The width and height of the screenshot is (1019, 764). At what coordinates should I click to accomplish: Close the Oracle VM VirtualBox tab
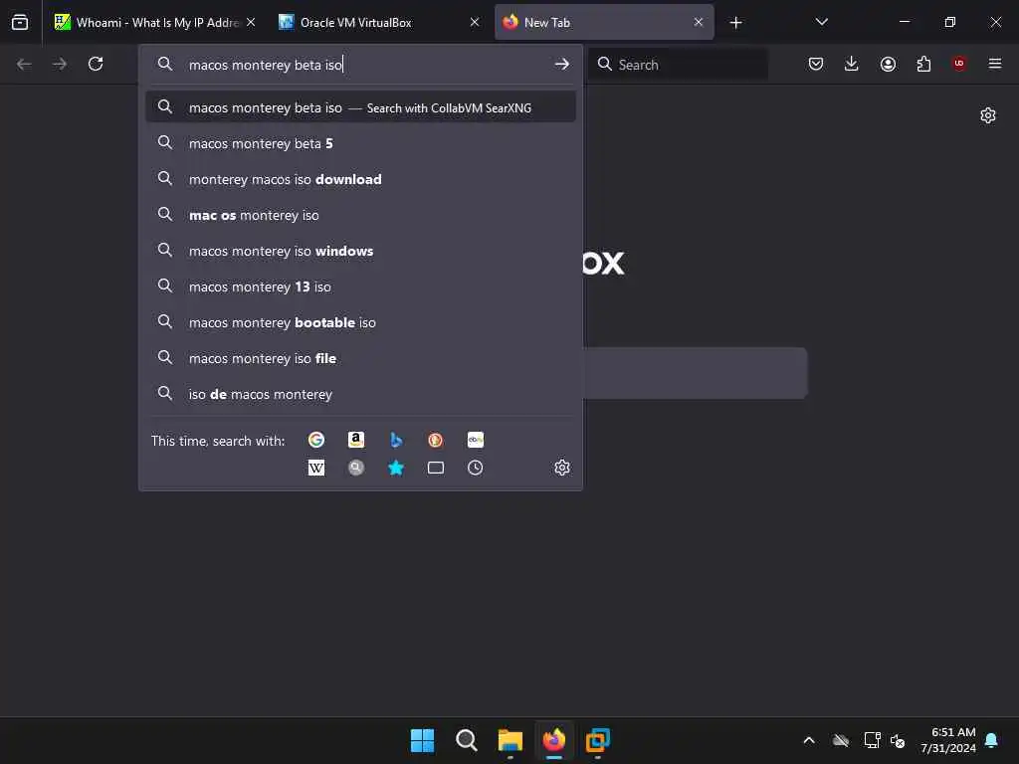point(475,22)
